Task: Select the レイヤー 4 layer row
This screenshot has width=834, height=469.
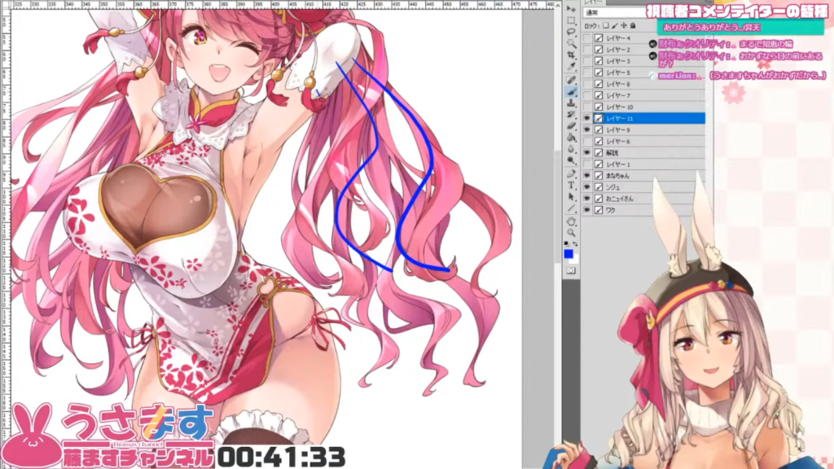Action: [644, 38]
